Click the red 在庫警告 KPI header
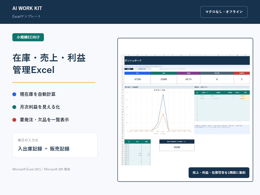The image size is (260, 195). coord(242,73)
